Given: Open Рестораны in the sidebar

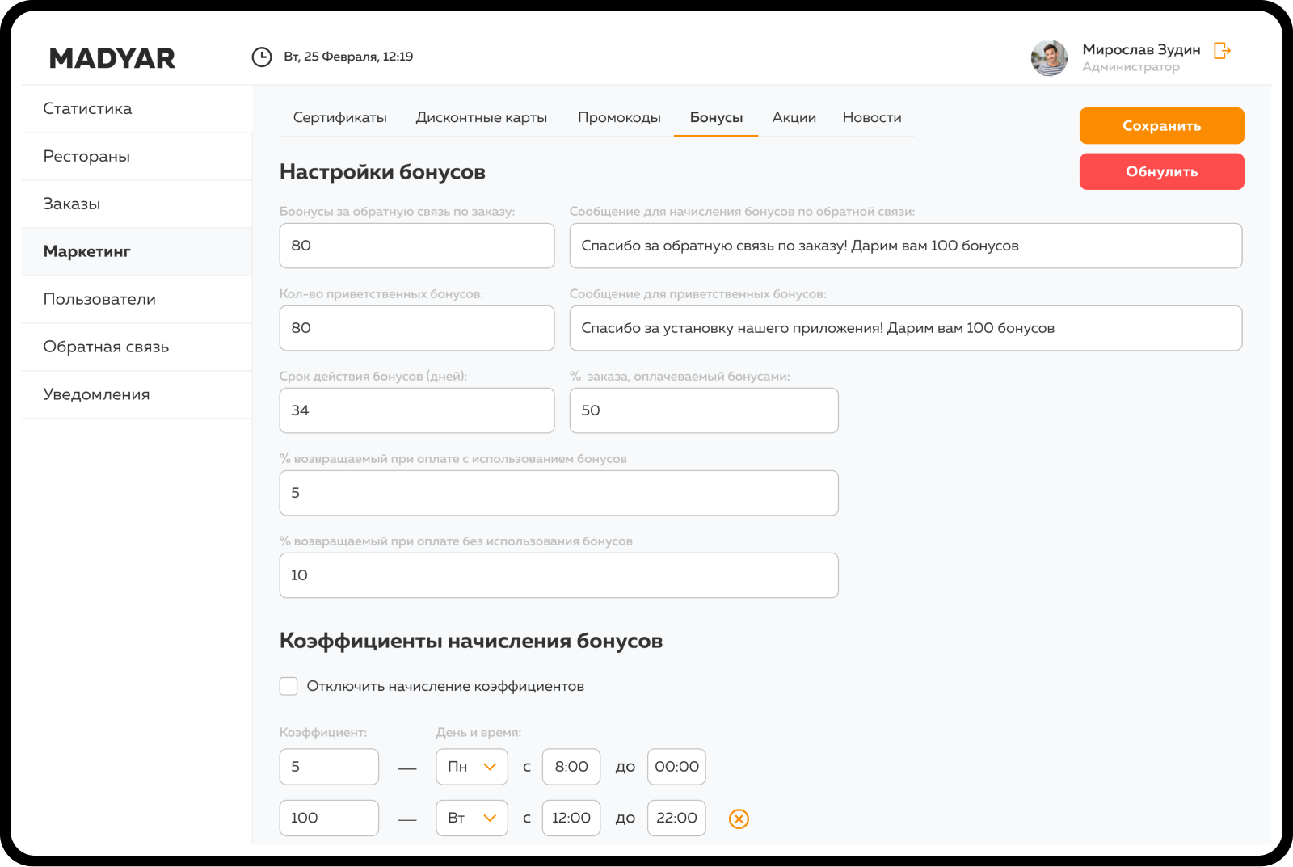Looking at the screenshot, I should [137, 157].
